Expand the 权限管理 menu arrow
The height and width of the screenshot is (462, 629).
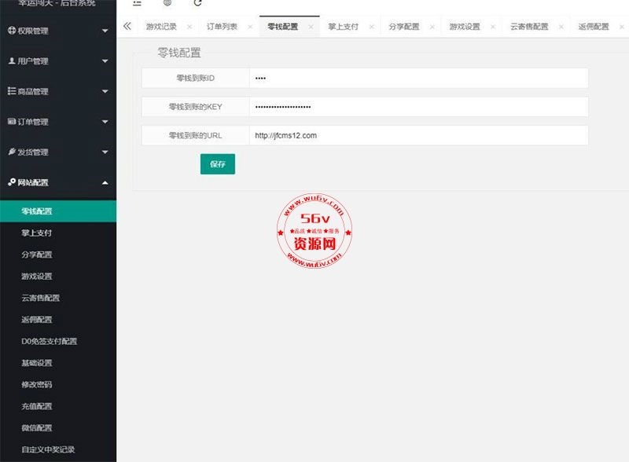[x=105, y=31]
